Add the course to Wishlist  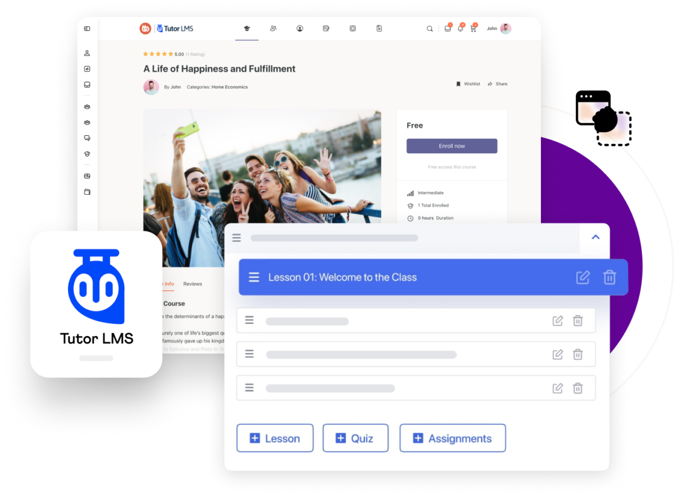pyautogui.click(x=468, y=84)
